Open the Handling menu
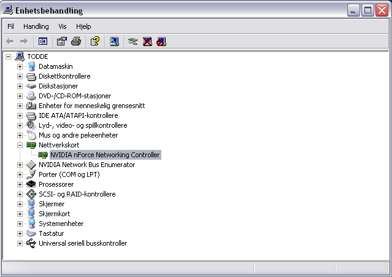The height and width of the screenshot is (277, 392). tap(36, 26)
